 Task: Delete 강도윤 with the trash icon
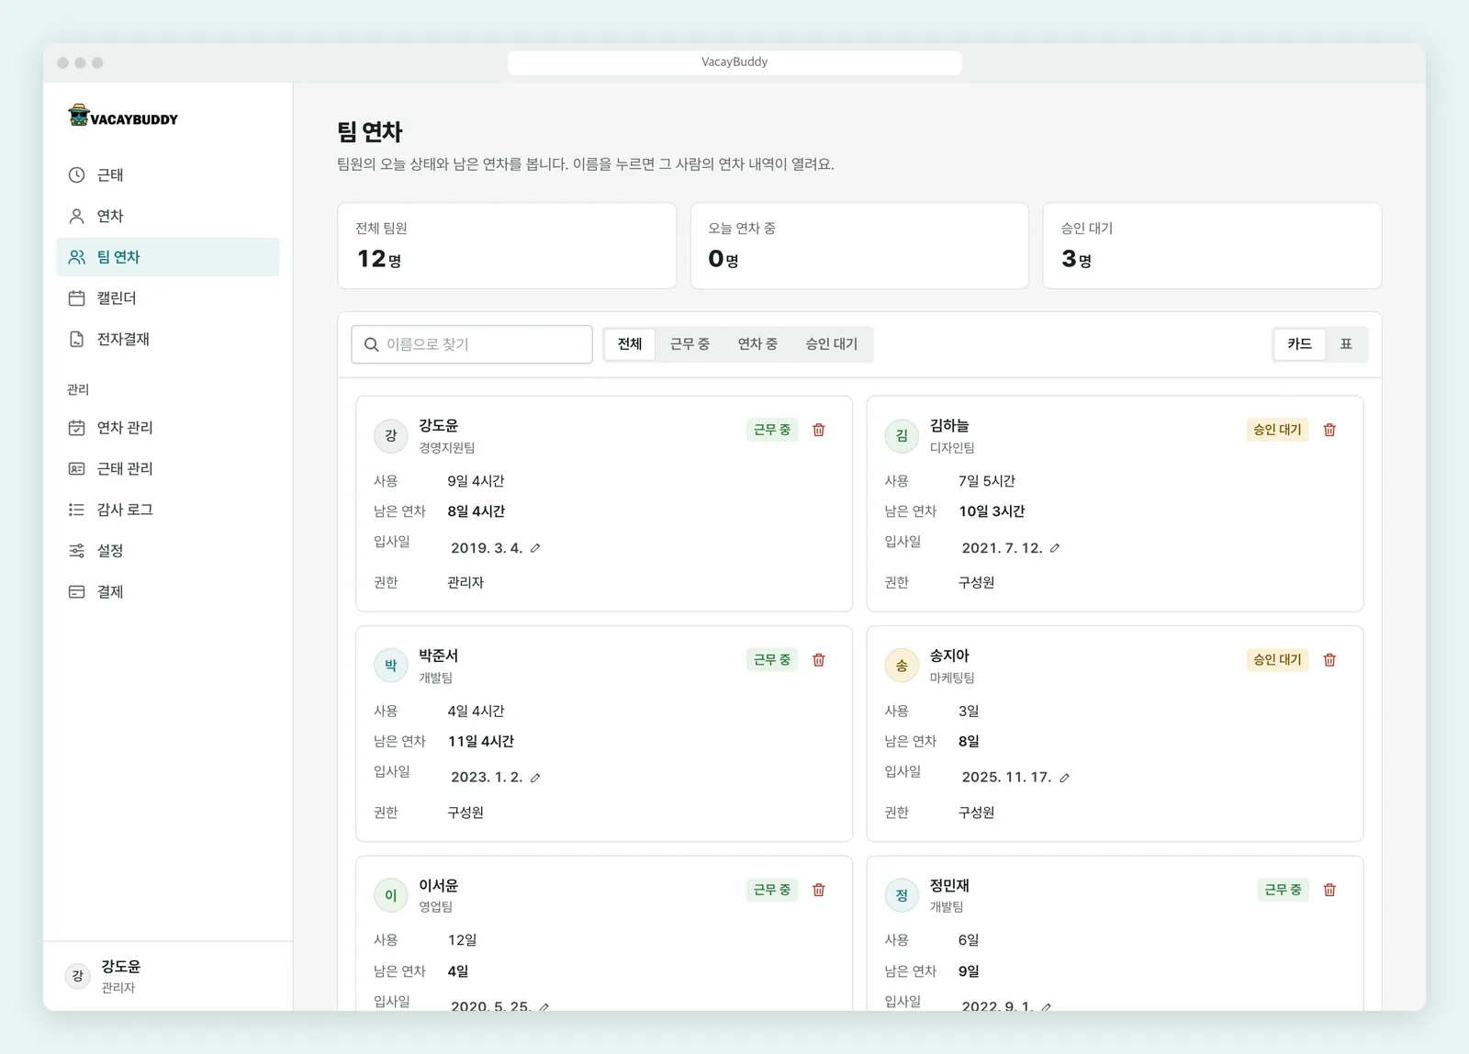pyautogui.click(x=819, y=430)
